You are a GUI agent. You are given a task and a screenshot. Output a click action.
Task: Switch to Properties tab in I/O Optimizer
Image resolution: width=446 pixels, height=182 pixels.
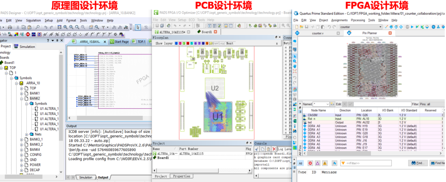click(181, 176)
